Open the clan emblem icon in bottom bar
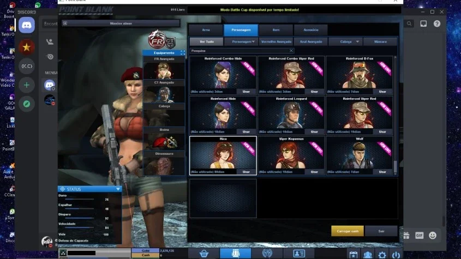The image size is (461, 259). point(267,254)
